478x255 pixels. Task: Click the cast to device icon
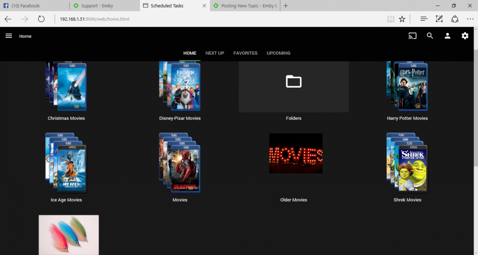[x=412, y=36]
